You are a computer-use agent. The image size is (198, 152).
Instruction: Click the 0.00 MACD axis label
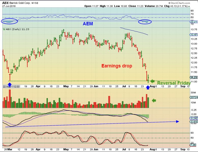[194, 114]
